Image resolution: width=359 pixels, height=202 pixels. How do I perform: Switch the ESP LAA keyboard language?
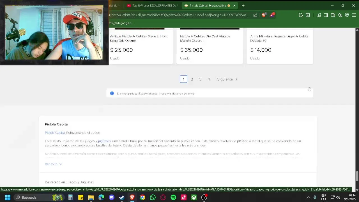(324, 198)
